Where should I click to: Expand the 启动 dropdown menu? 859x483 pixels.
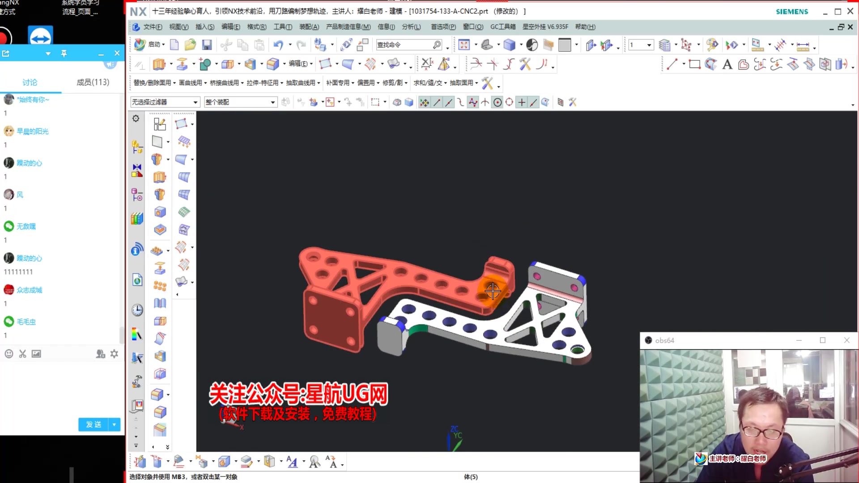(x=163, y=45)
